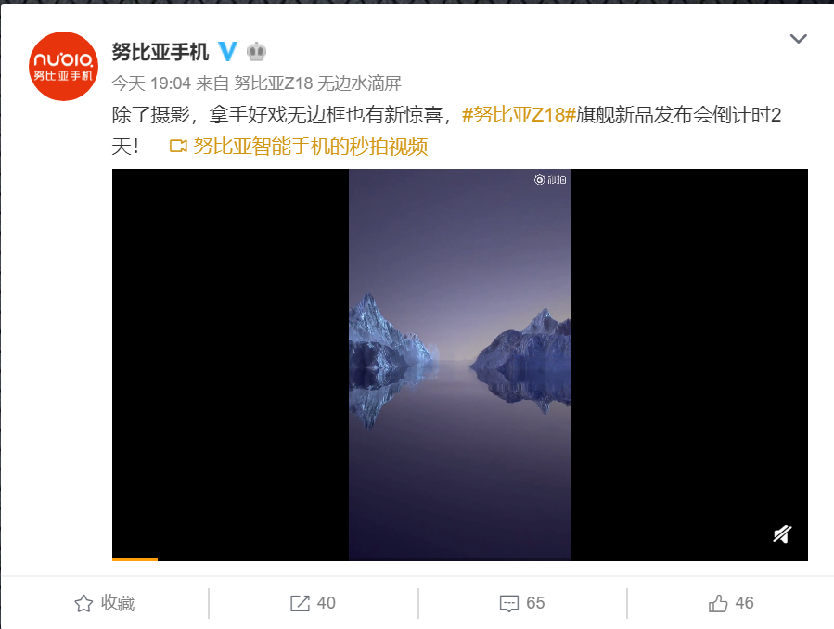Screen dimensions: 834x629
Task: Click the repost share icon
Action: point(300,603)
